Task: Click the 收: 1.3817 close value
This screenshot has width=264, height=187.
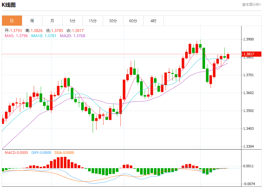Action: [x=75, y=31]
